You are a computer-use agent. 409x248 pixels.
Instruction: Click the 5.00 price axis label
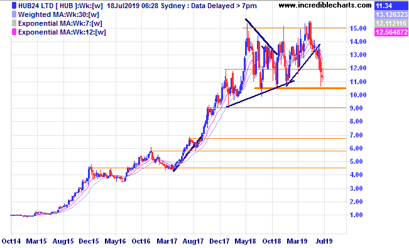point(356,162)
